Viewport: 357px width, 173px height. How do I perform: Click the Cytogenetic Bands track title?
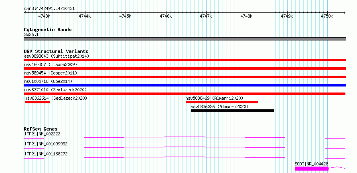[48, 30]
